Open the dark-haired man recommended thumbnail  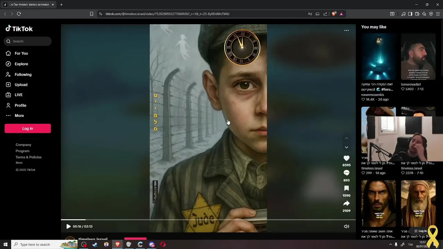tap(379, 203)
